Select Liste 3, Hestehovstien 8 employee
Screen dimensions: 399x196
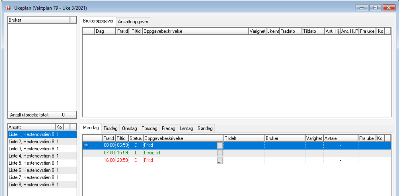pos(42,149)
